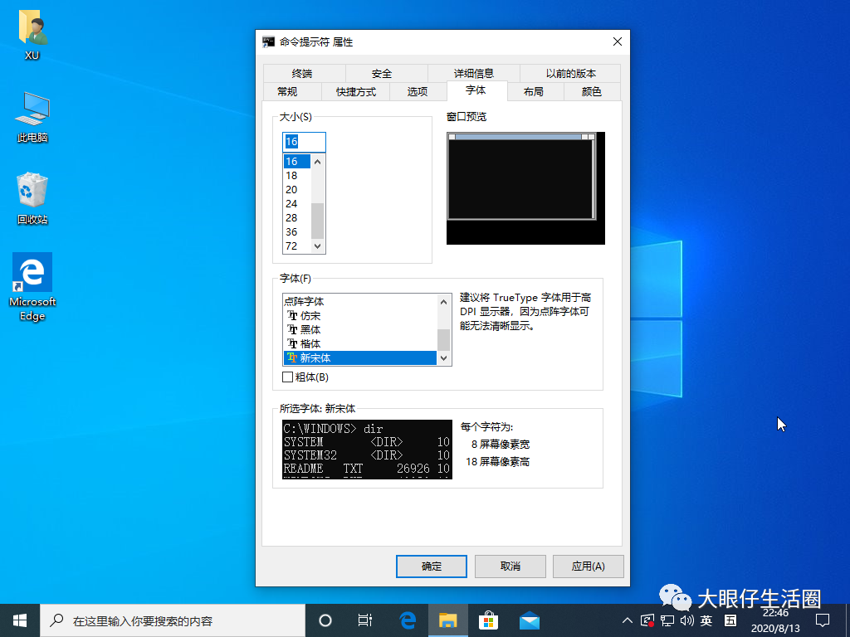Select size 72 in the size list
This screenshot has width=850, height=637.
297,246
